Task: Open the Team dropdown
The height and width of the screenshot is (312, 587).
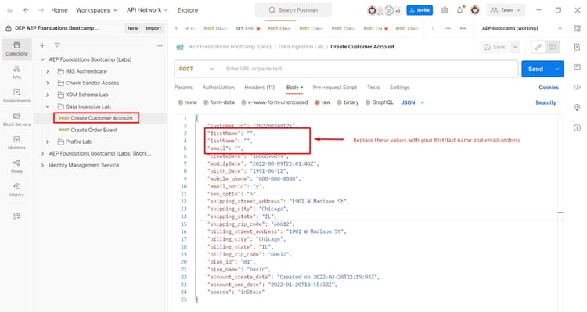Action: pyautogui.click(x=506, y=10)
